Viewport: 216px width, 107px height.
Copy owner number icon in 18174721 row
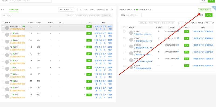click(x=178, y=38)
